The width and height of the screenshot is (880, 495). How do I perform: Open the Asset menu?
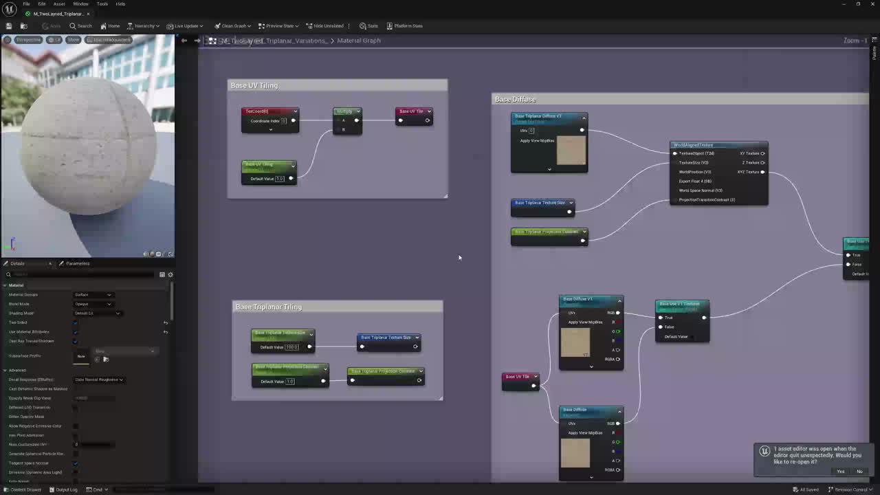coord(59,4)
